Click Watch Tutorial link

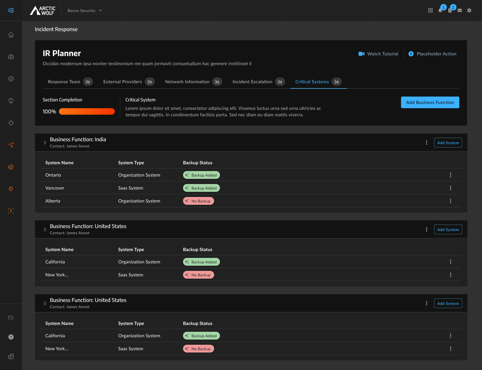(378, 54)
